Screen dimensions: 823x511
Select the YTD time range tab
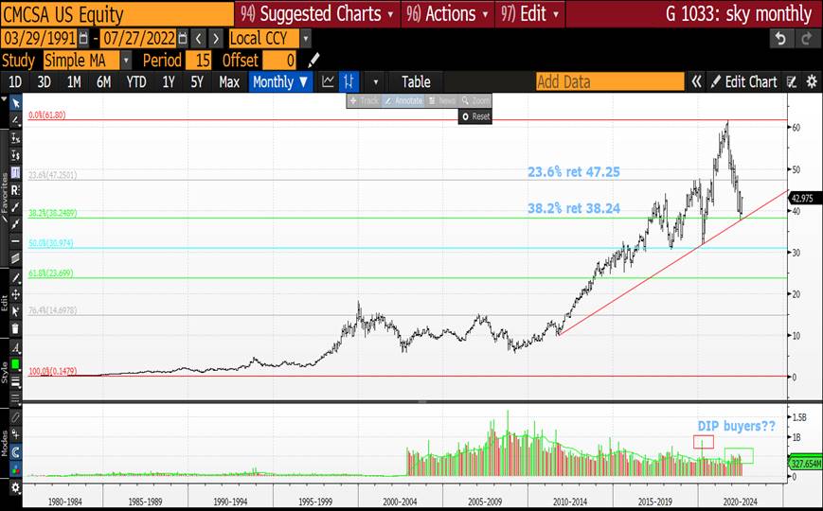click(136, 81)
